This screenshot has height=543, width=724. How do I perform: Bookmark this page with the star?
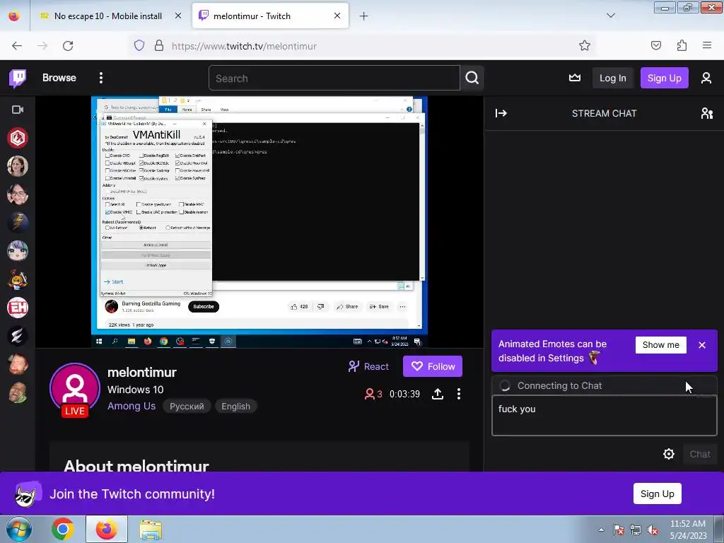coord(585,45)
